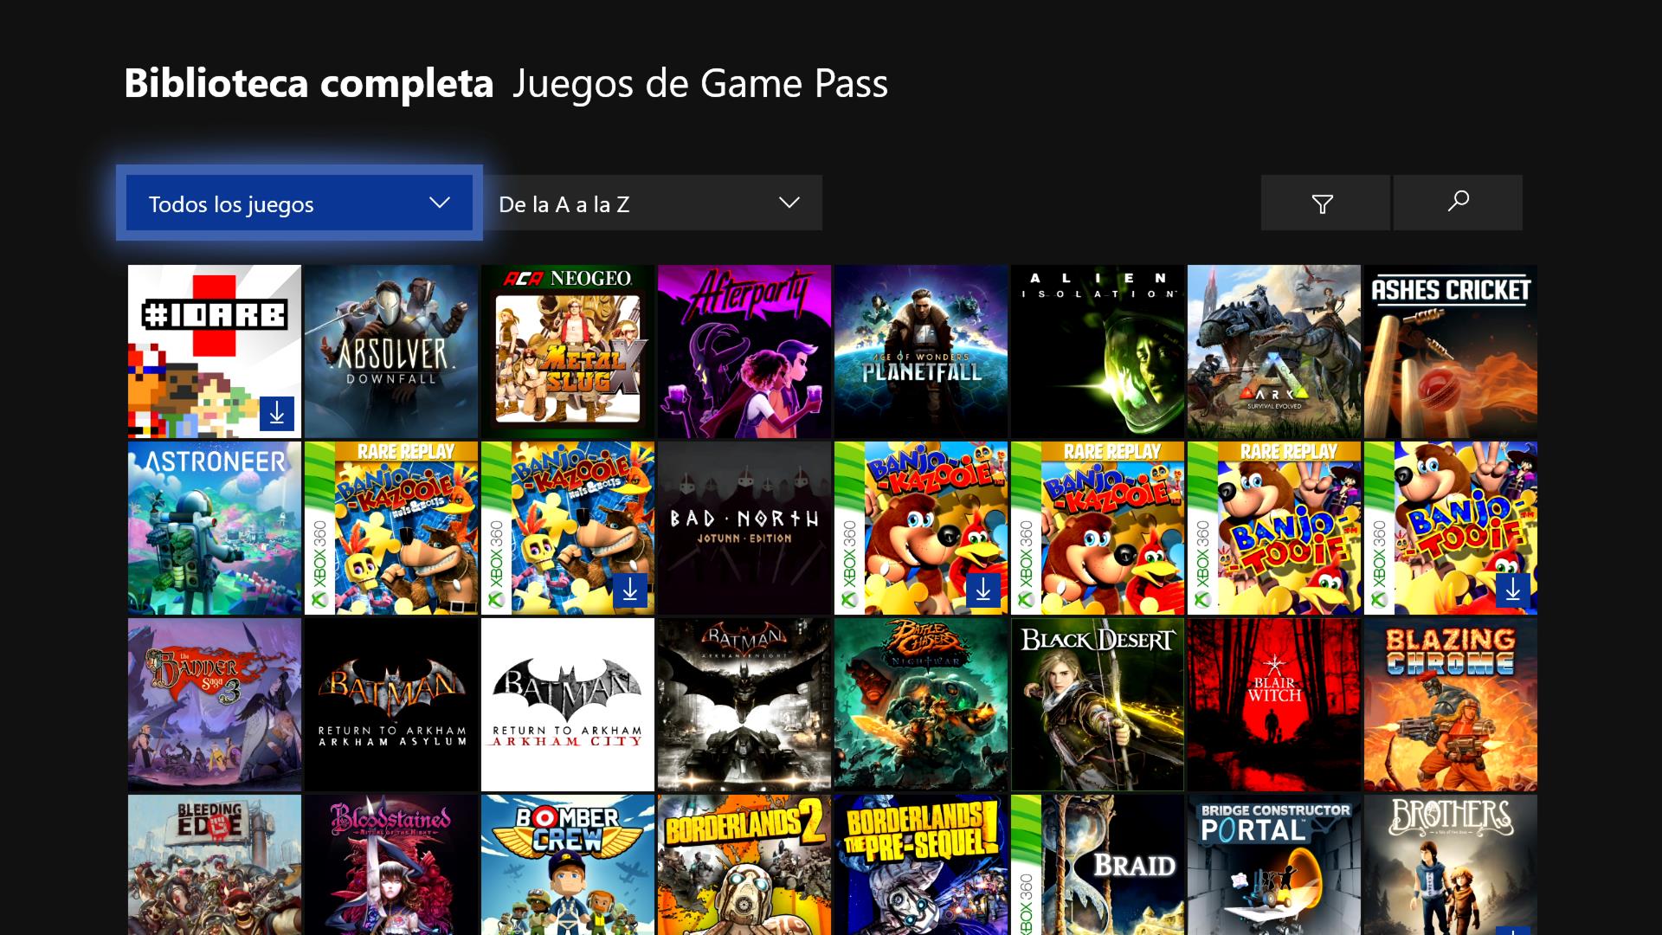
Task: Select Batman Return to Arkham City tile
Action: pyautogui.click(x=568, y=705)
